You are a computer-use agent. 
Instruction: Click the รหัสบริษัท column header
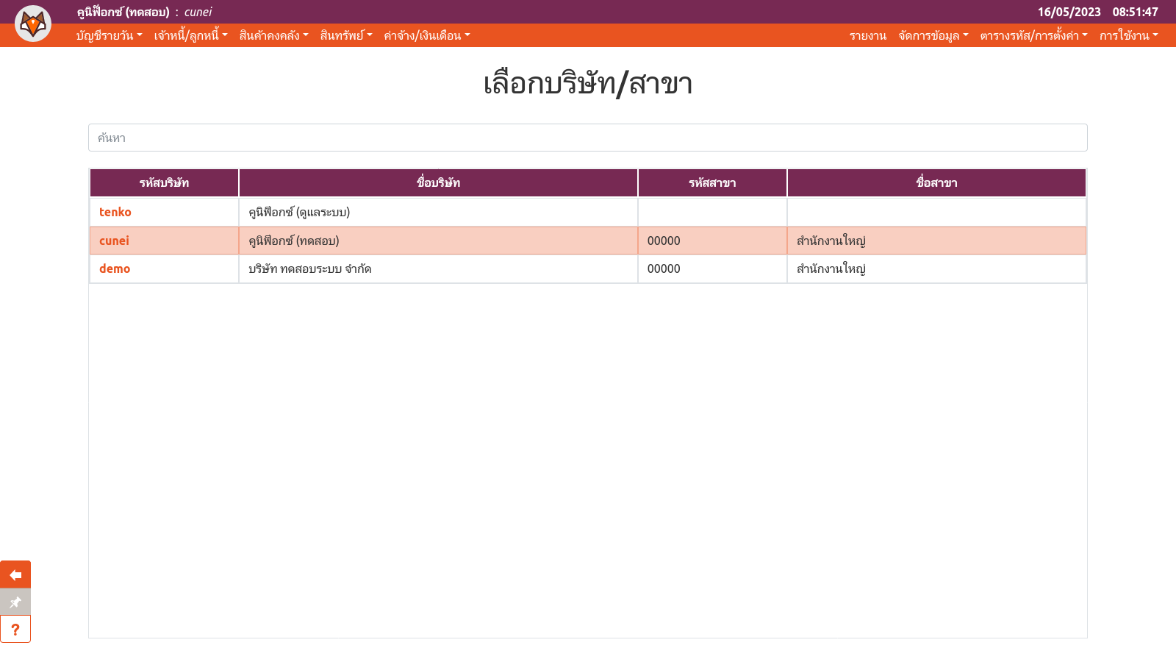(x=164, y=182)
